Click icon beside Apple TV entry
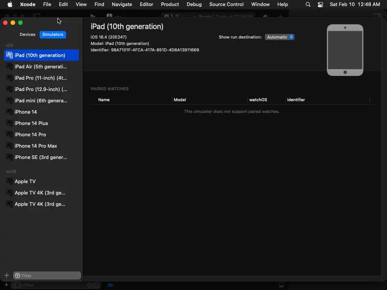The image size is (387, 290). 9,181
